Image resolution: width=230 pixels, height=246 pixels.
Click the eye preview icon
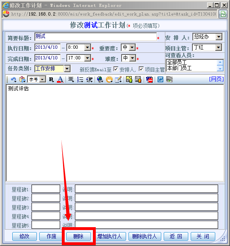pos(169,79)
